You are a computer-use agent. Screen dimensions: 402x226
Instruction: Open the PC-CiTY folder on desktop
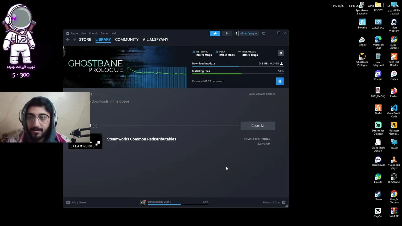(x=378, y=7)
